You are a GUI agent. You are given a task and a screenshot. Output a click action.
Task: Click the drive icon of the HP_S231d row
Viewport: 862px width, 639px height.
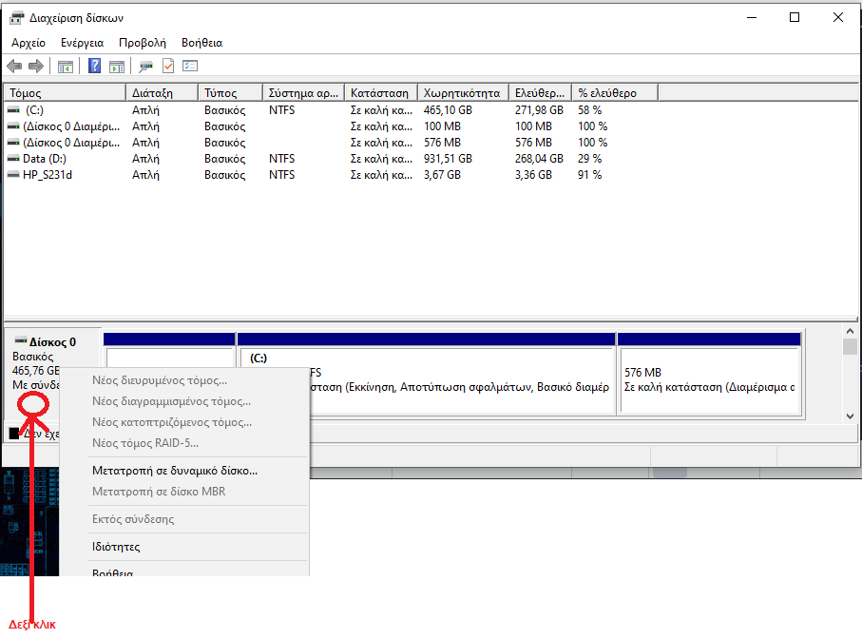tap(13, 175)
